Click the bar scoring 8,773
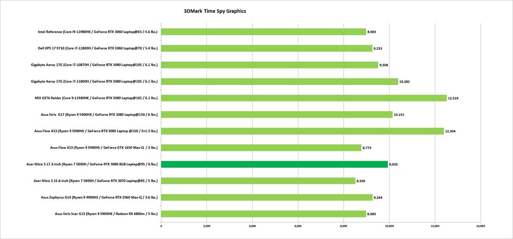The height and width of the screenshot is (239, 513). [x=261, y=148]
